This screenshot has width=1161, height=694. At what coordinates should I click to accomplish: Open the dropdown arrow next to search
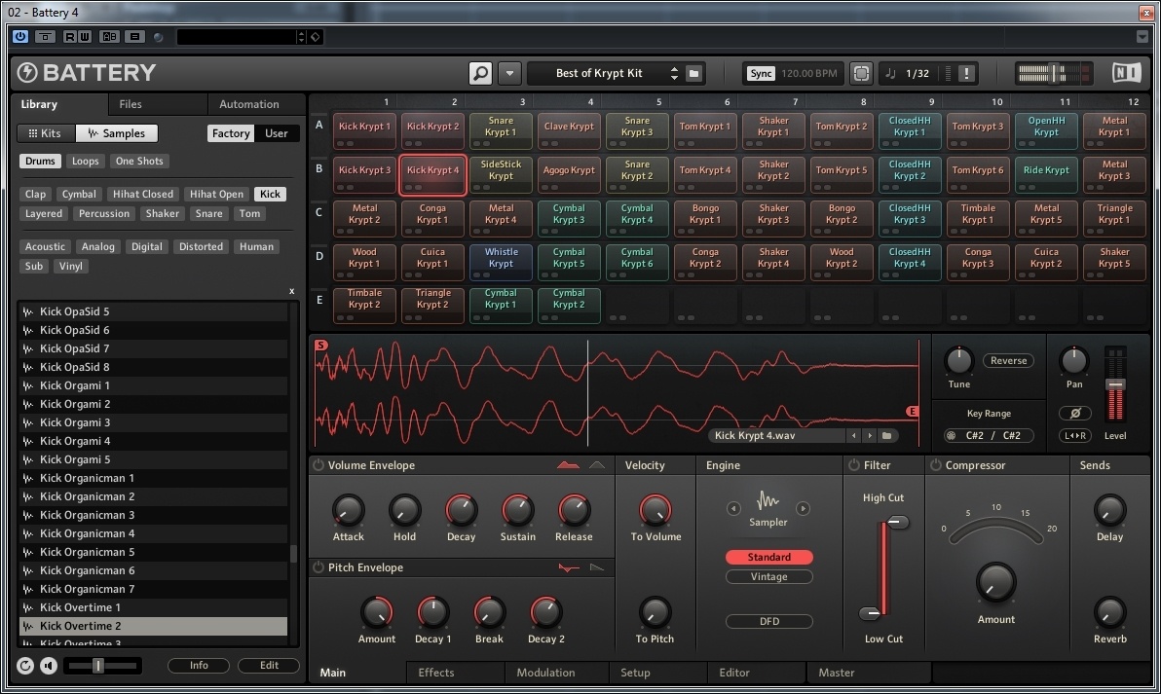pos(509,73)
